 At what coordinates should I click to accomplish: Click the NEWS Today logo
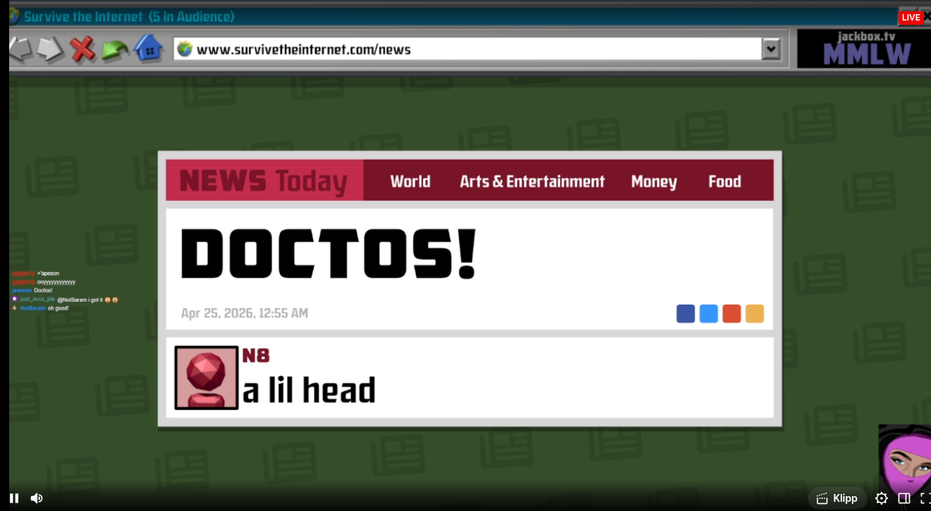click(263, 181)
